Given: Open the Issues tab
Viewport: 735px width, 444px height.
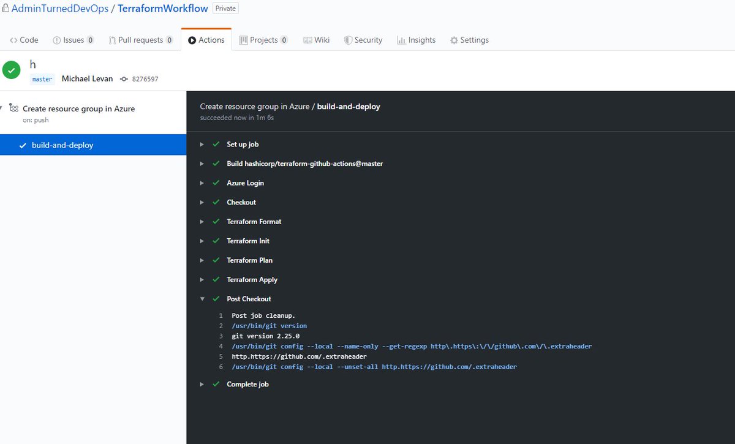Looking at the screenshot, I should [x=73, y=40].
